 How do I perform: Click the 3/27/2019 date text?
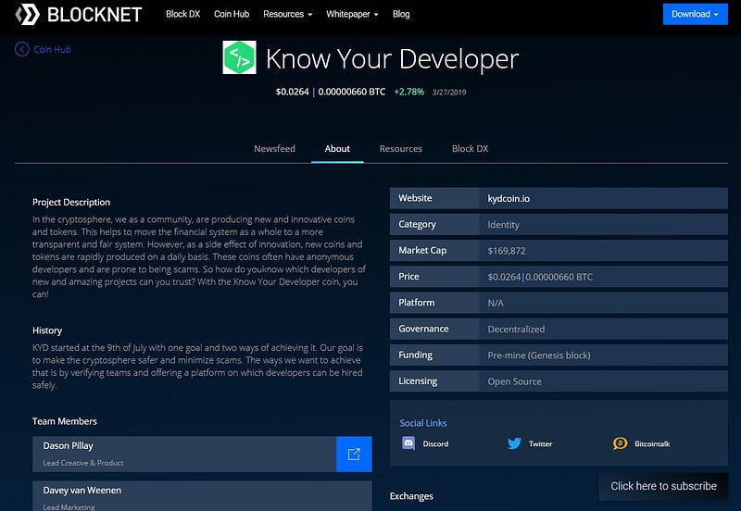[x=449, y=92]
